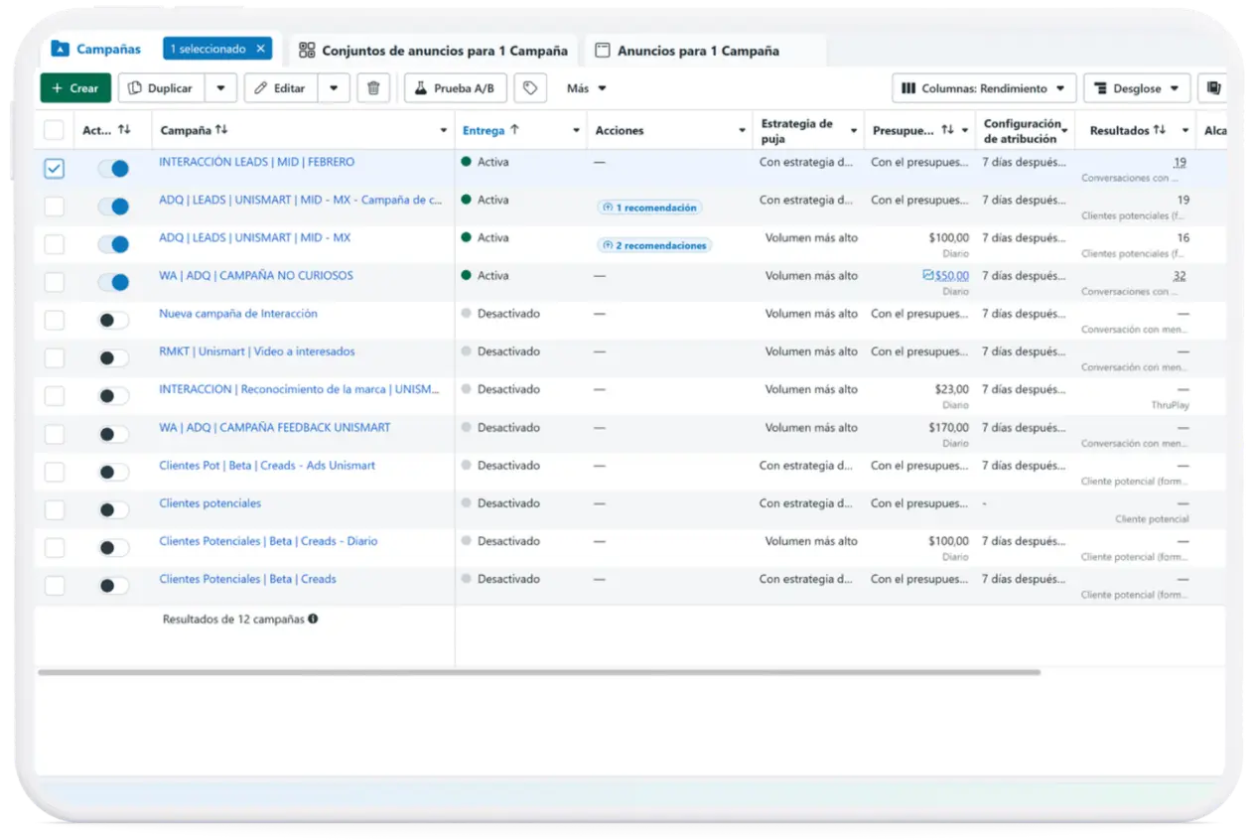
Task: Check the select-all header checkbox
Action: pos(54,130)
